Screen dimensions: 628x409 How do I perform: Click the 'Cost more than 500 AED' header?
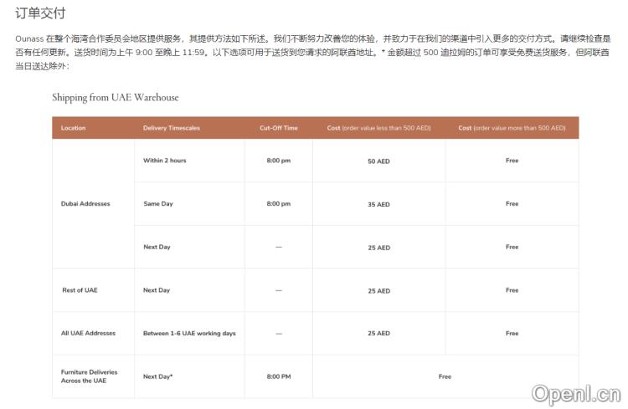[511, 128]
